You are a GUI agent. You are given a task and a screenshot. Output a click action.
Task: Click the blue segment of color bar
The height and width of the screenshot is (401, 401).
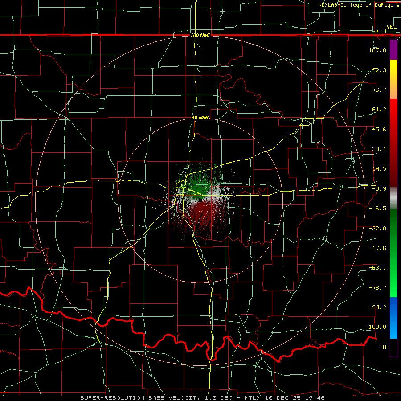point(393,318)
